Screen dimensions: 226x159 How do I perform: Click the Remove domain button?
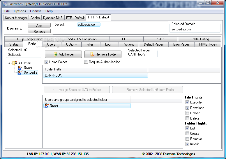[39, 31]
